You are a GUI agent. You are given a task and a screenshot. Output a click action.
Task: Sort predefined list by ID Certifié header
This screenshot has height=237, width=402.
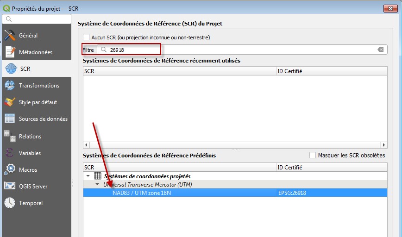click(332, 167)
